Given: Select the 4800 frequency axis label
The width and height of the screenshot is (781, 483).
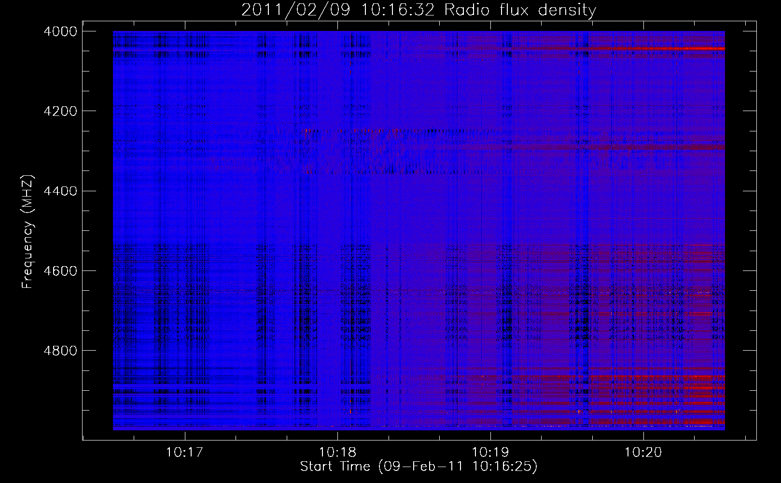Looking at the screenshot, I should pos(60,350).
